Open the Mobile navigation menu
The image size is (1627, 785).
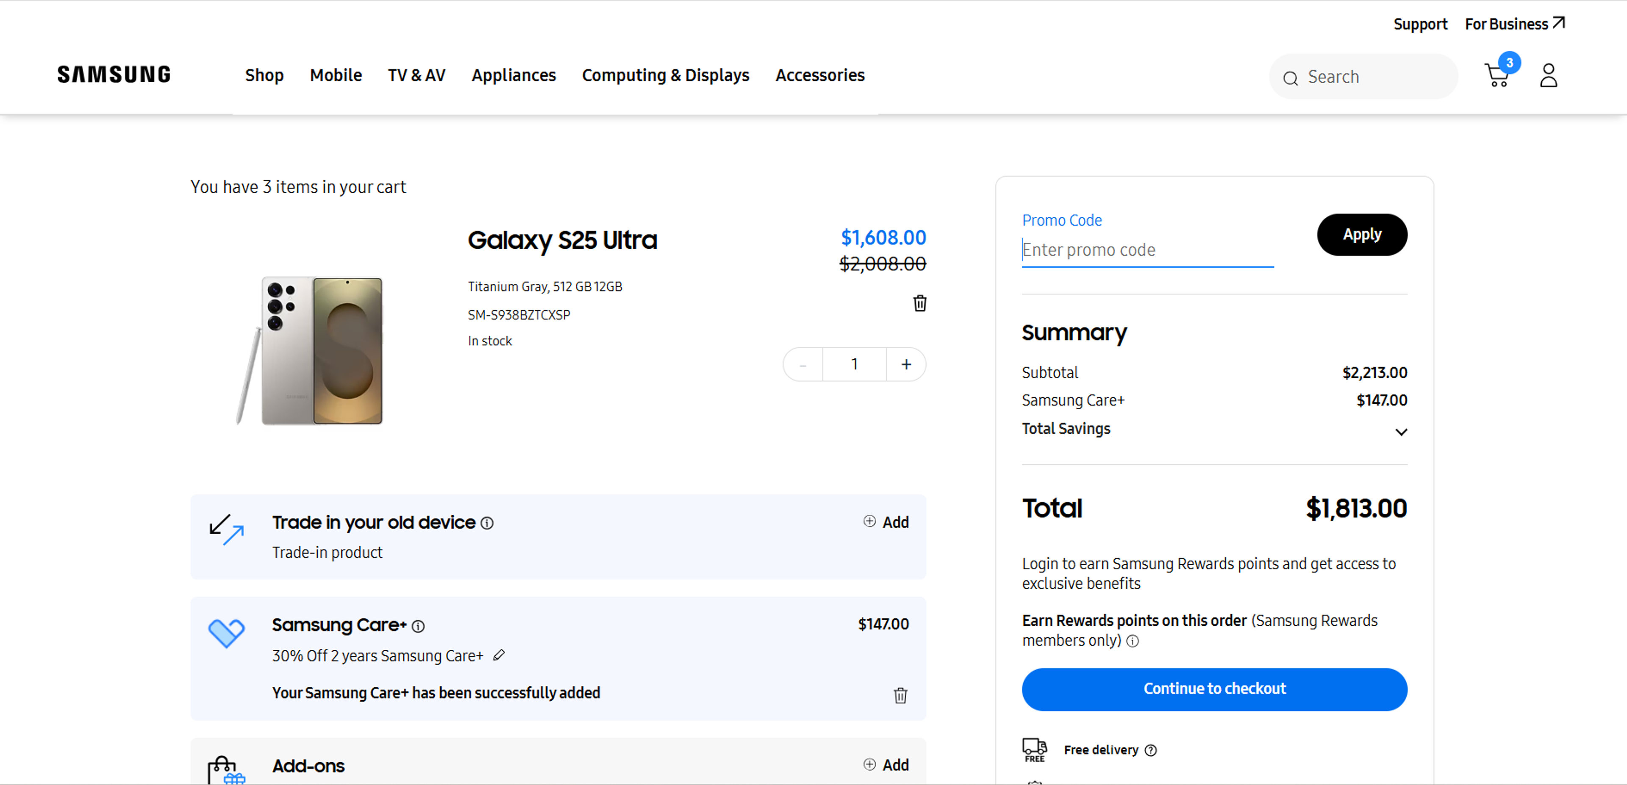336,75
